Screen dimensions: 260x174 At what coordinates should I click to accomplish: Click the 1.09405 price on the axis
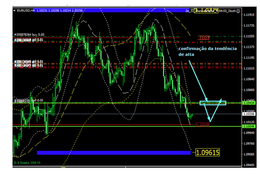point(249,165)
